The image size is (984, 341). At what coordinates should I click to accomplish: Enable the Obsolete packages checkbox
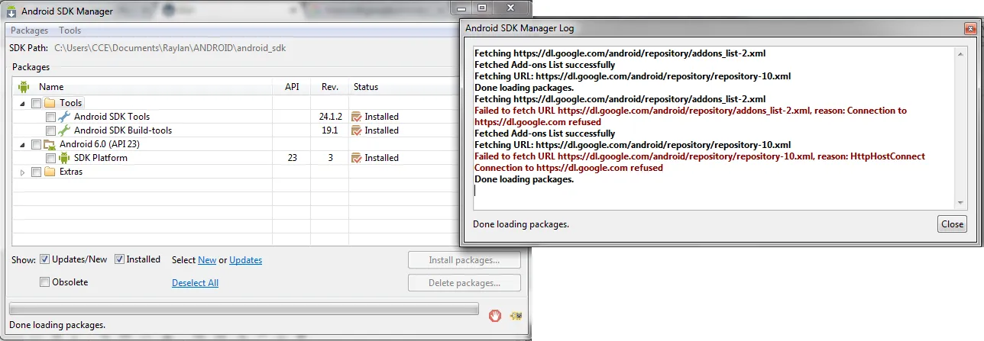pyautogui.click(x=45, y=282)
